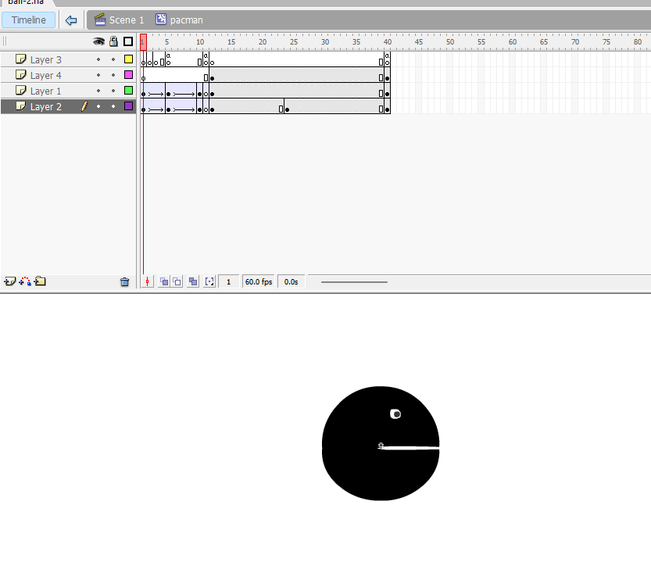The width and height of the screenshot is (651, 587).
Task: Click frame 5 on the timeline ruler
Action: (168, 42)
